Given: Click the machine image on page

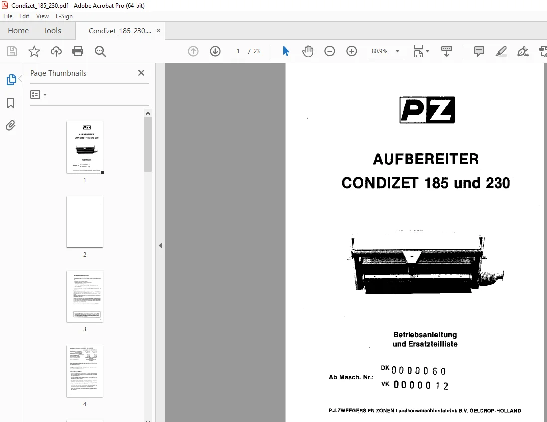Looking at the screenshot, I should (x=425, y=262).
